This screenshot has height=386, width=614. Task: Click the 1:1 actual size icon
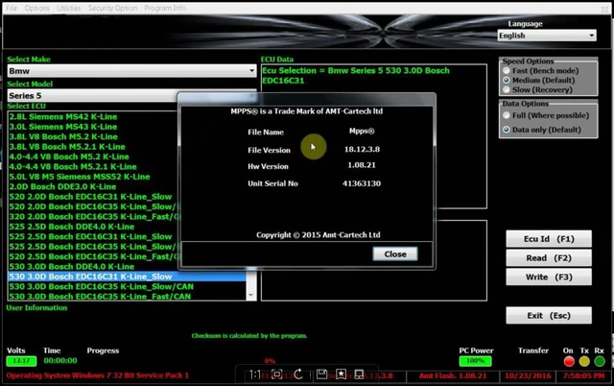(x=255, y=374)
